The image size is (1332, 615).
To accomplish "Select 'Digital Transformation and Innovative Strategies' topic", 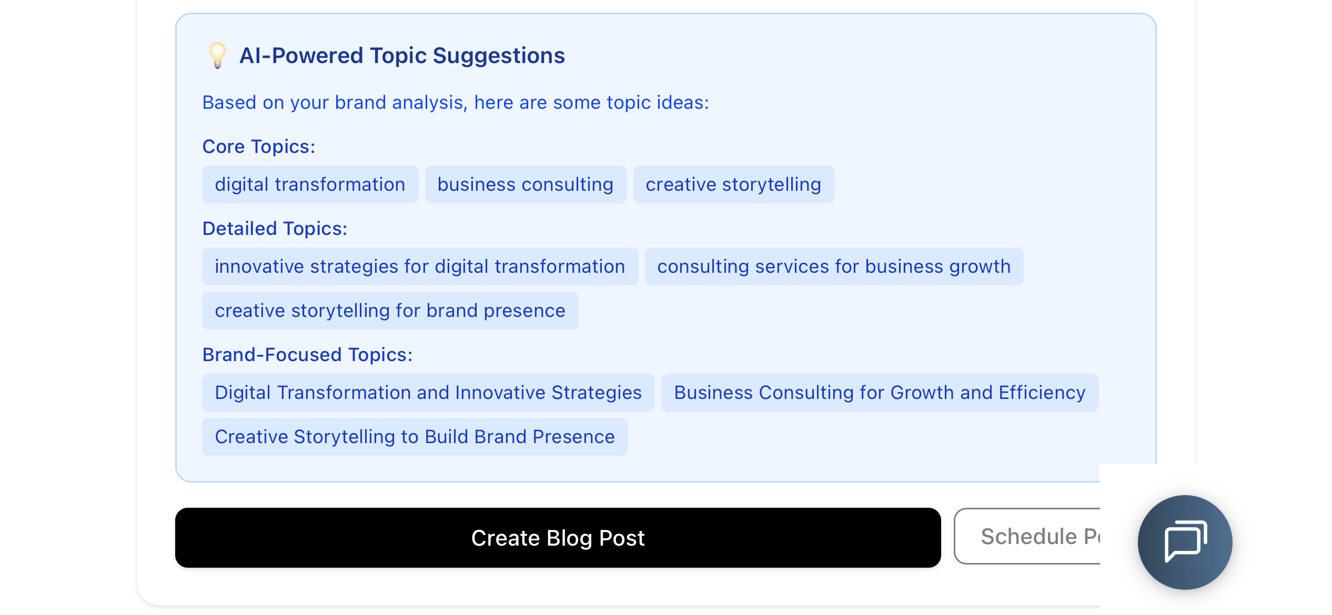I will click(x=428, y=393).
